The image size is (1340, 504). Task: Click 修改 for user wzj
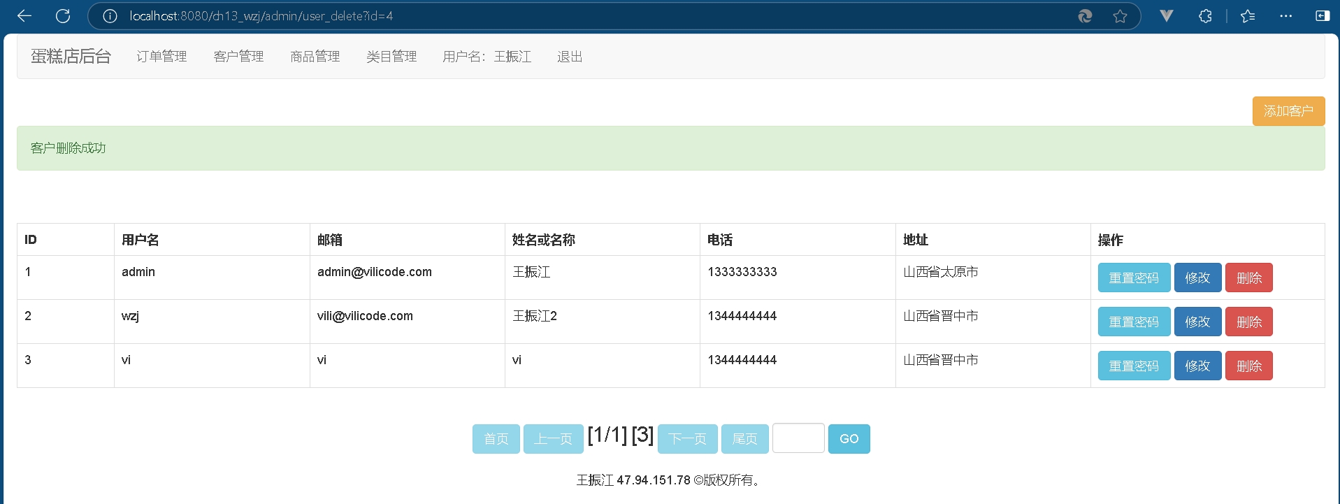(1197, 322)
